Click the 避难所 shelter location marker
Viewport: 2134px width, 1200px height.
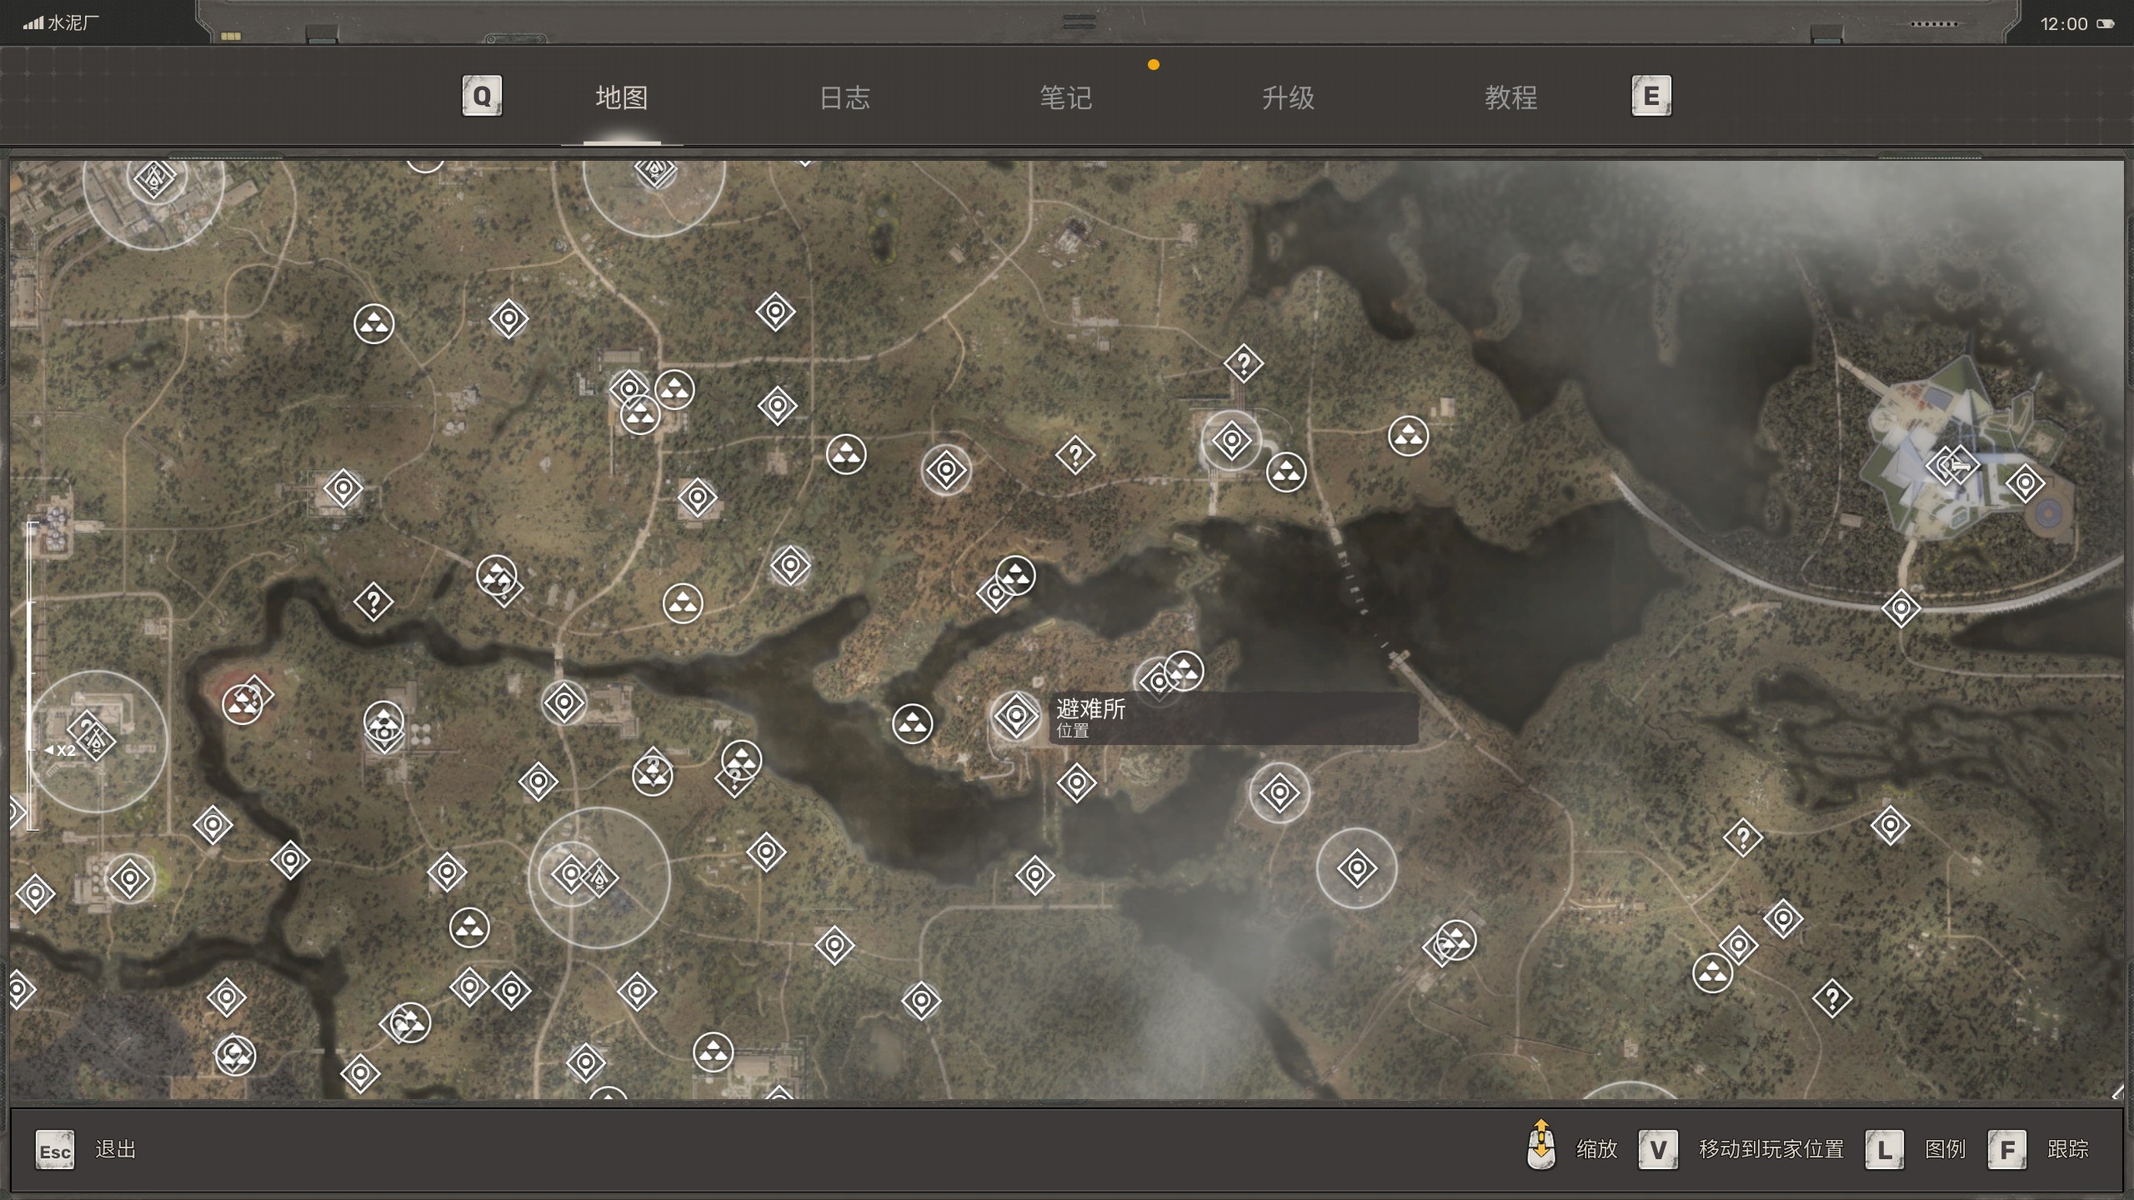(1016, 715)
